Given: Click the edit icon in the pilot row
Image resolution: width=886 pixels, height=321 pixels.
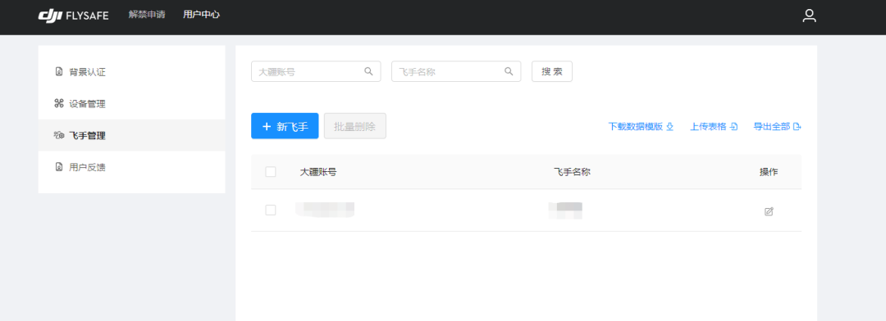Looking at the screenshot, I should pos(769,211).
